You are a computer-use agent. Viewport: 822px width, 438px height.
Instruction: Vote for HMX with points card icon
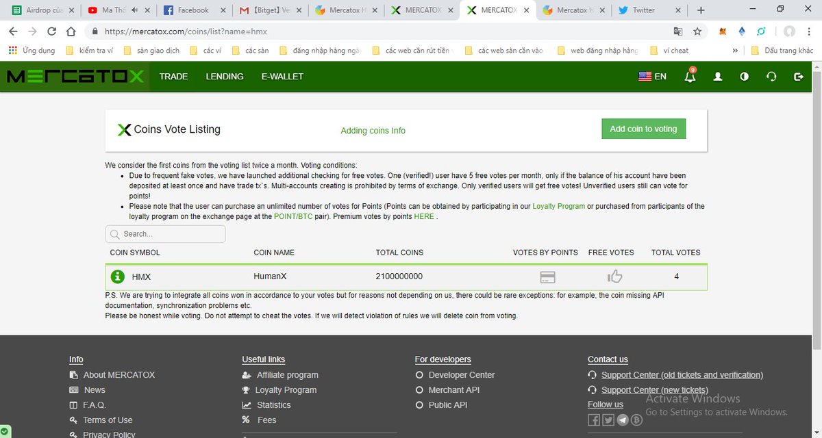[x=547, y=277]
